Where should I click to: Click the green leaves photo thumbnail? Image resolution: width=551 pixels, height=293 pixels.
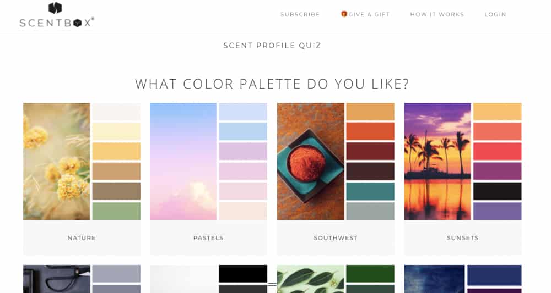[x=310, y=279]
